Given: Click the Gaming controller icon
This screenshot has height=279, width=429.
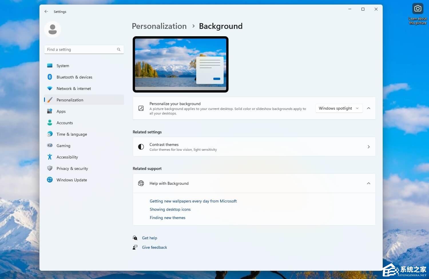Looking at the screenshot, I should click(x=50, y=146).
